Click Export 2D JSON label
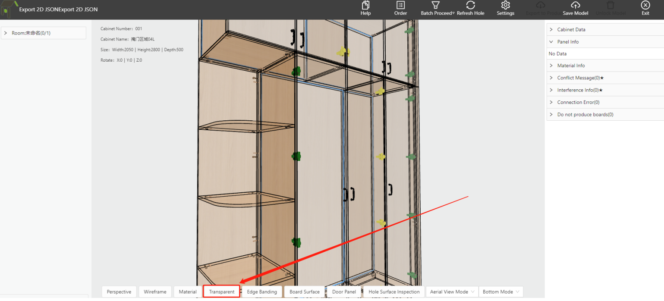The width and height of the screenshot is (664, 301). [x=58, y=9]
